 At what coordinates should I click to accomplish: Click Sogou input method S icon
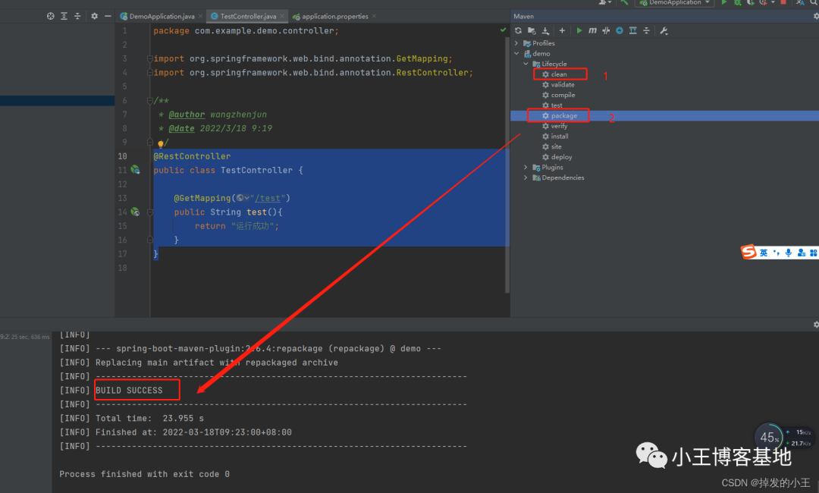(749, 252)
